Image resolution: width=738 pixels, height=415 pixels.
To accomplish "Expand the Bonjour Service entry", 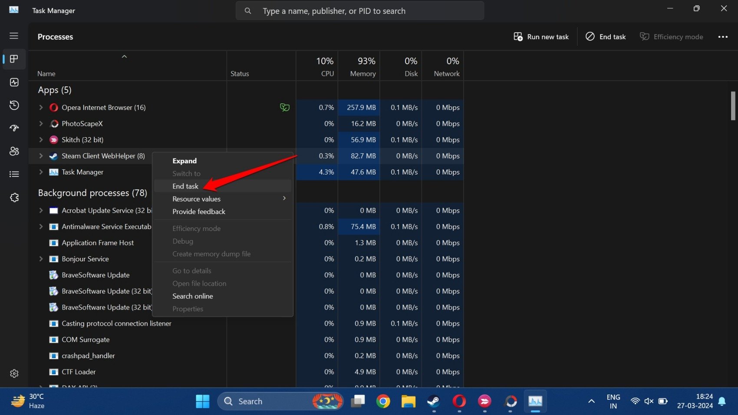I will (41, 259).
